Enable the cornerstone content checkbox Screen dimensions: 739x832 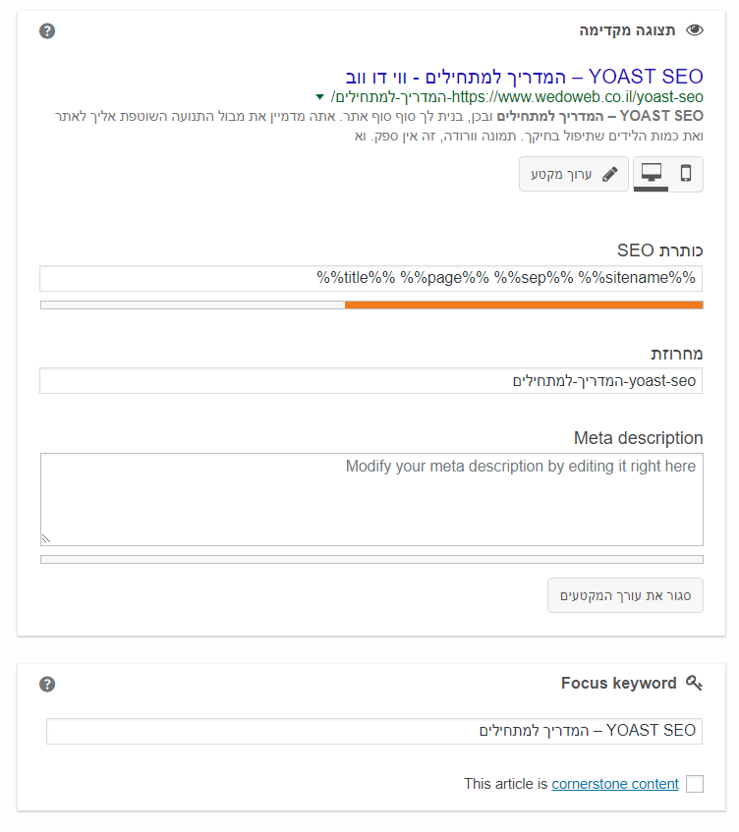tap(695, 784)
